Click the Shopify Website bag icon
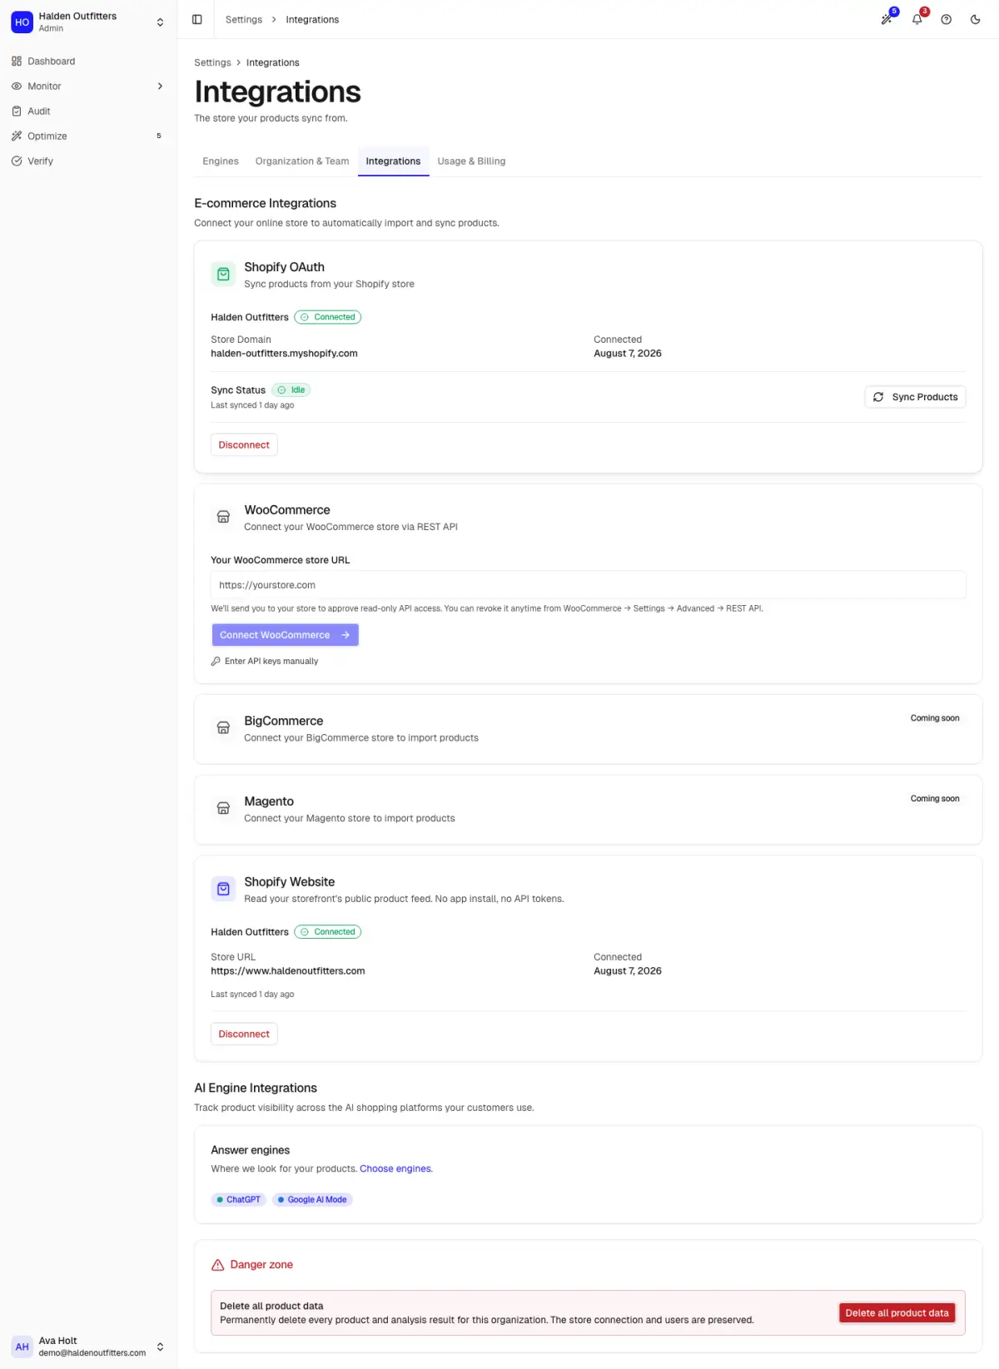This screenshot has width=999, height=1369. [x=223, y=889]
